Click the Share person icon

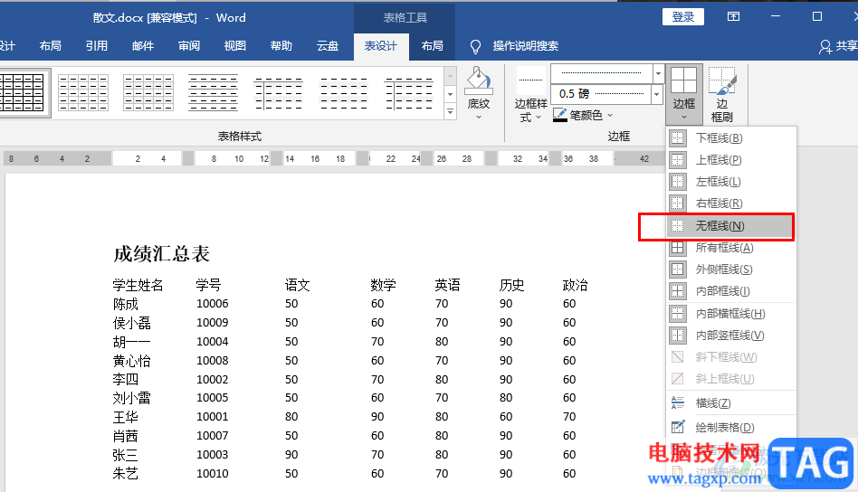click(825, 47)
